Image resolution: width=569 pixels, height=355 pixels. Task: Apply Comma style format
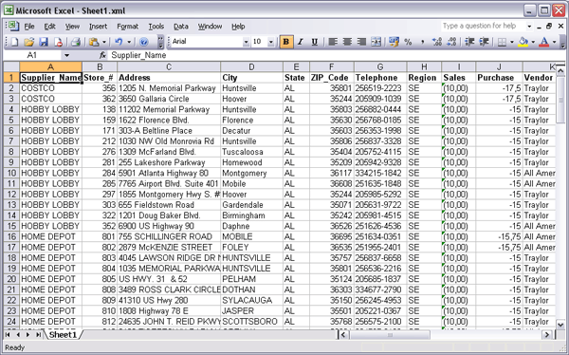[x=423, y=42]
